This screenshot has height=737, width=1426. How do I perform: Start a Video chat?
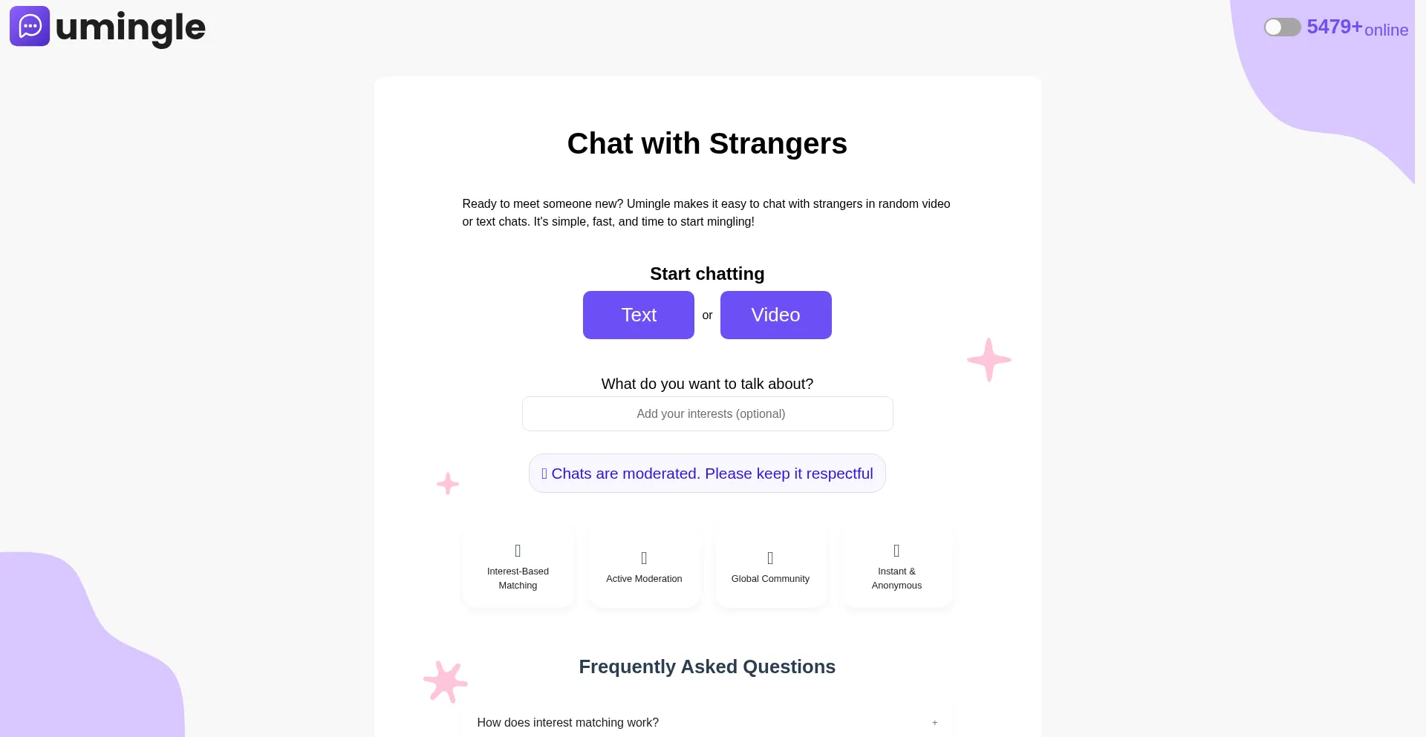pos(775,315)
